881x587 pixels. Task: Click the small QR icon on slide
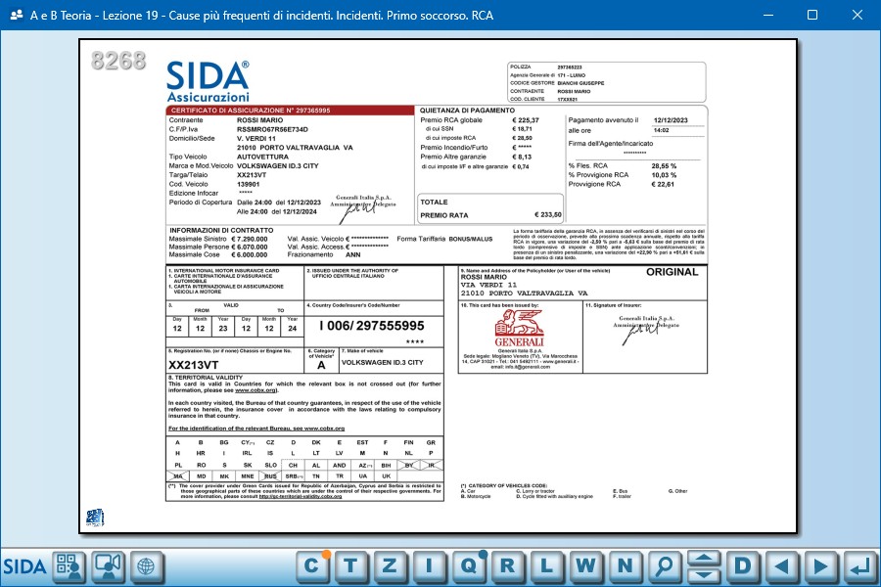tap(95, 516)
